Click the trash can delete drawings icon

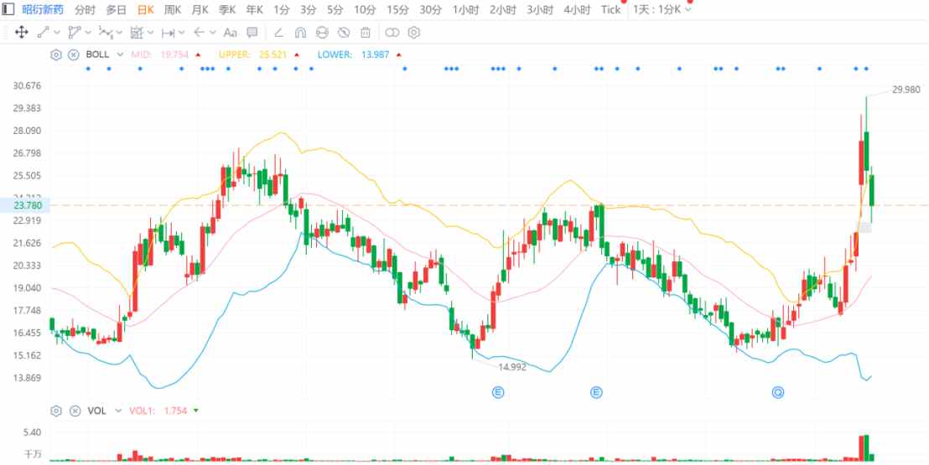click(366, 33)
